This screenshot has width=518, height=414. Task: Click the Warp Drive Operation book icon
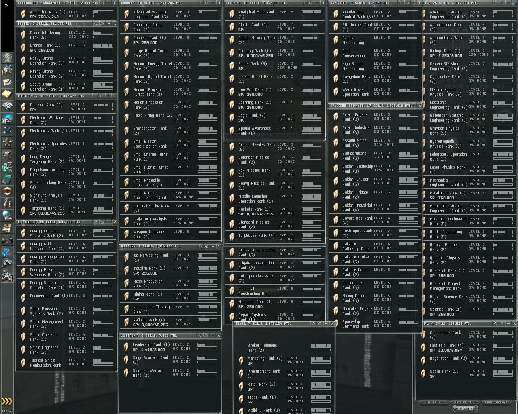336,92
